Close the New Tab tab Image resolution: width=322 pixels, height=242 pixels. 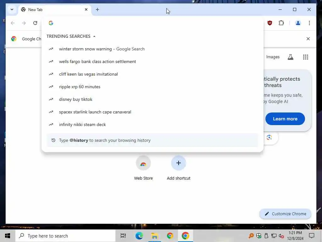pyautogui.click(x=86, y=9)
